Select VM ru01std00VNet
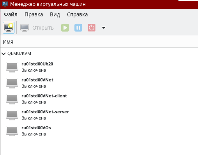The image size is (198, 155). [x=99, y=83]
